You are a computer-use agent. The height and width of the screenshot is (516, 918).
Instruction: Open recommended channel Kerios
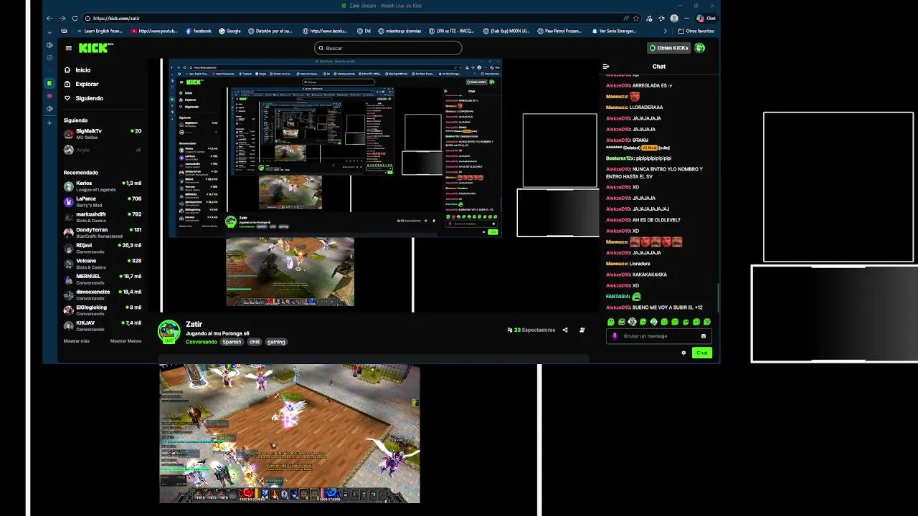[x=102, y=186]
